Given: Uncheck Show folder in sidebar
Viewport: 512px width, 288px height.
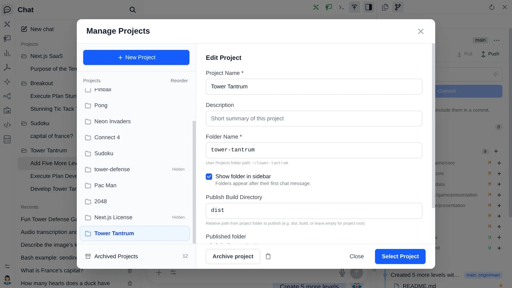Looking at the screenshot, I should 209,176.
